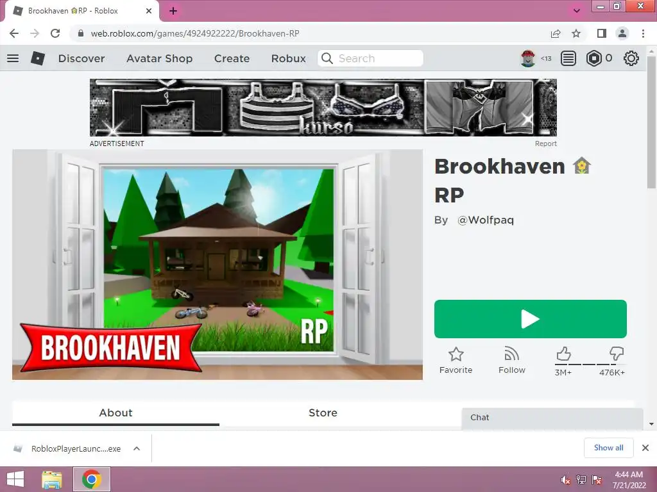
Task: Open the Robux page
Action: pyautogui.click(x=288, y=58)
